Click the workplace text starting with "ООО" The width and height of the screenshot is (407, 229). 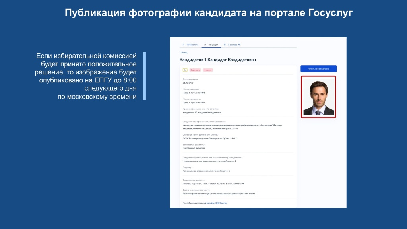pyautogui.click(x=210, y=138)
